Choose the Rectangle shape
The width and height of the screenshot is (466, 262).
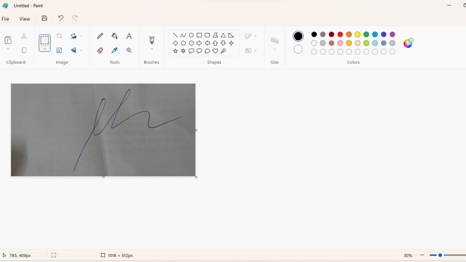(199, 35)
